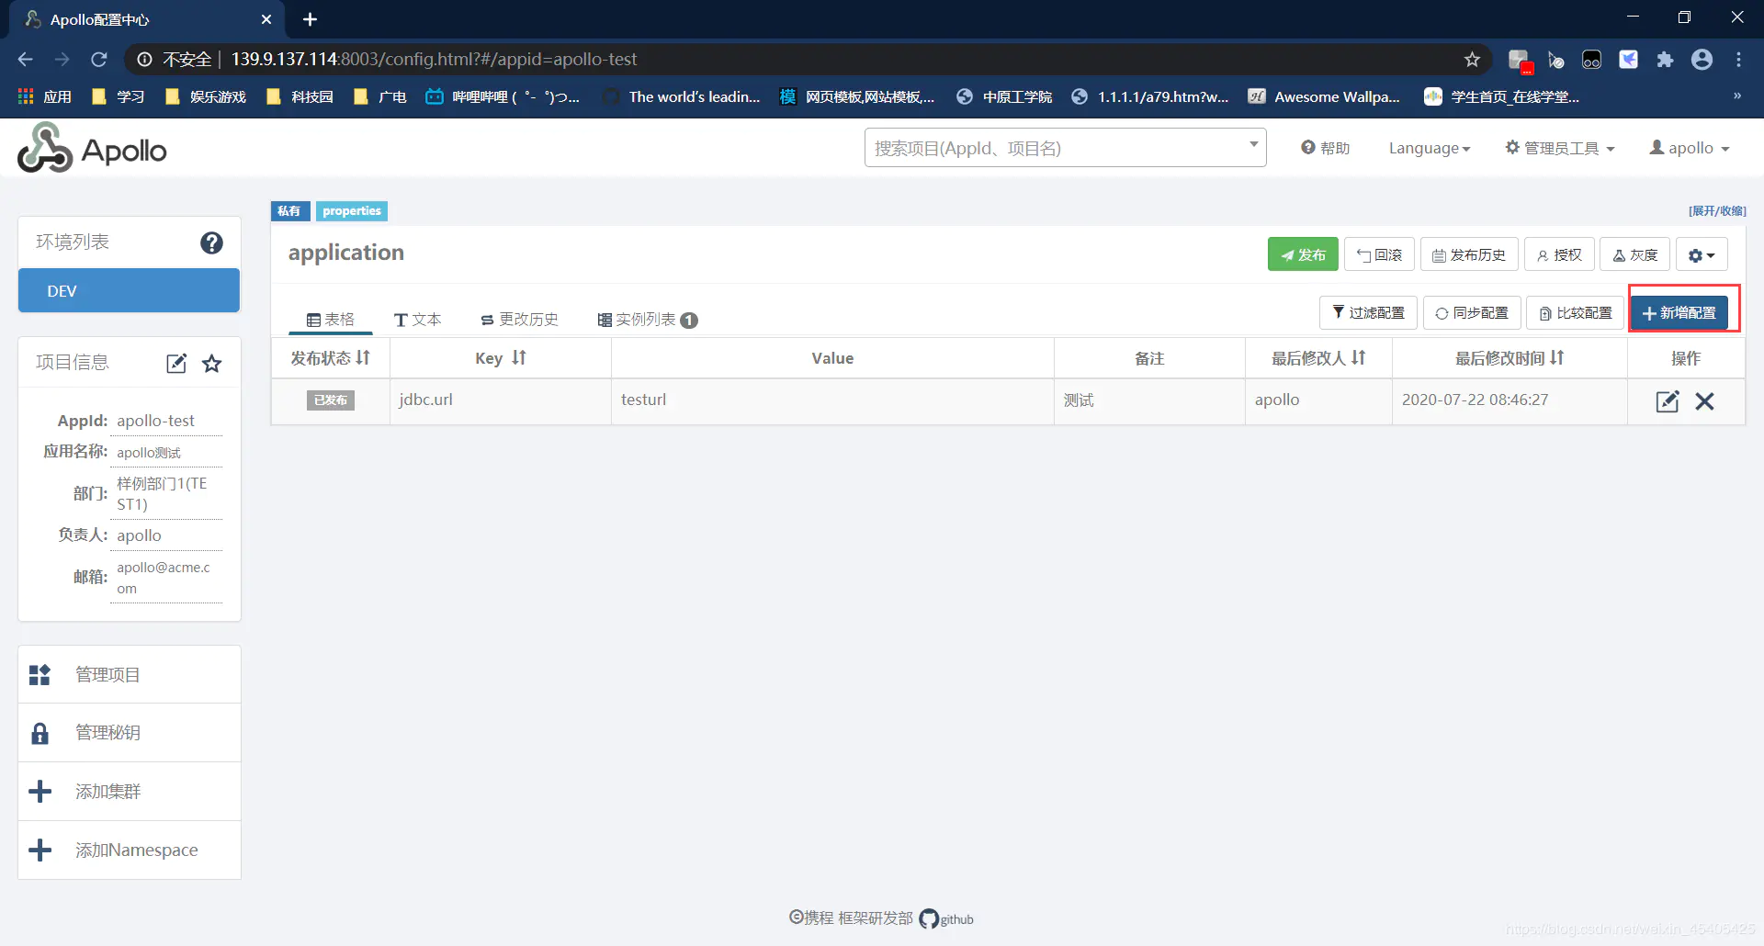This screenshot has height=946, width=1764.
Task: Open 管理项目 in the sidebar
Action: tap(130, 674)
